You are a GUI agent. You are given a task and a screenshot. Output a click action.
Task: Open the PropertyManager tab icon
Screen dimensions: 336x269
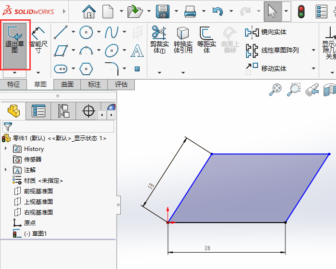(x=39, y=111)
